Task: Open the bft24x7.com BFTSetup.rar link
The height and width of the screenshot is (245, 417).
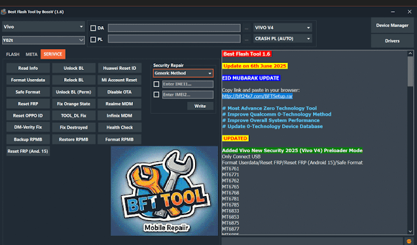Action: pos(257,96)
